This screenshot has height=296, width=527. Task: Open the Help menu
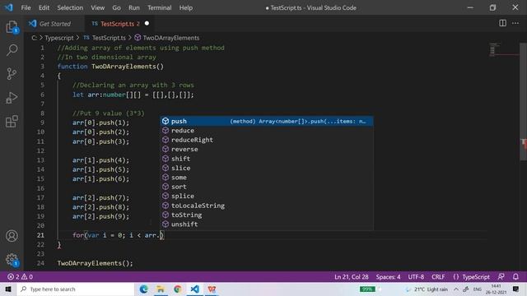tap(186, 7)
